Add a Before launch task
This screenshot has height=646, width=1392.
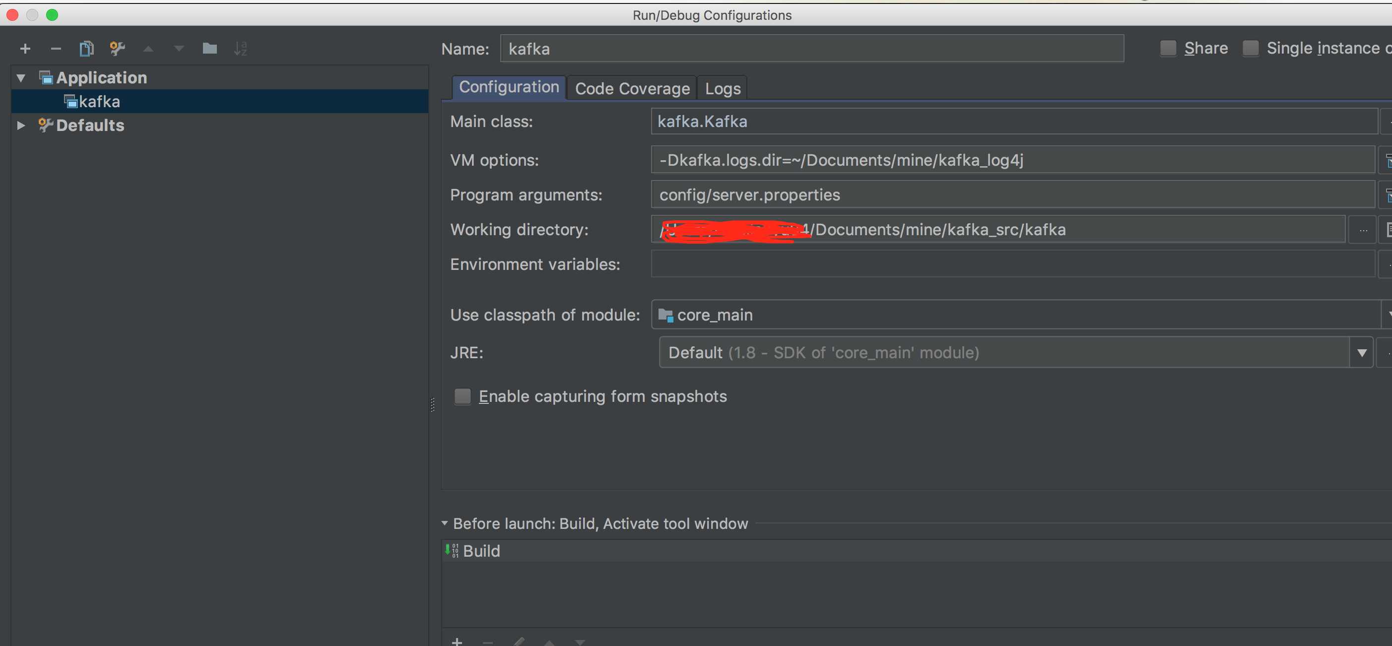point(457,641)
